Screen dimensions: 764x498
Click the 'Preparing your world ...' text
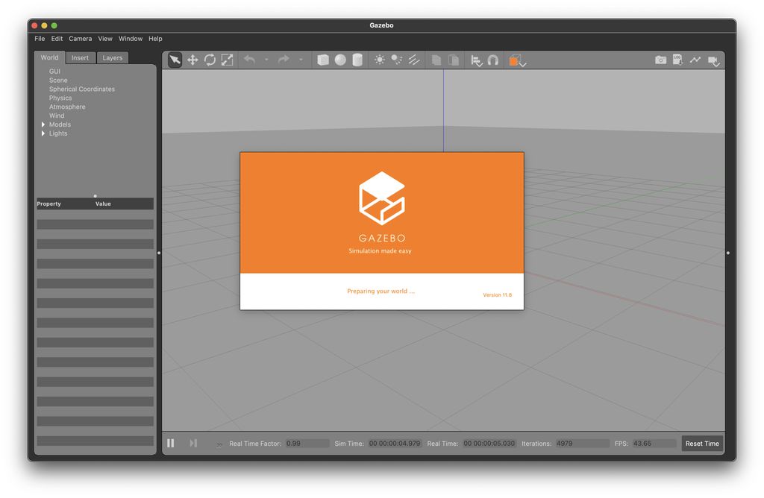pos(381,291)
